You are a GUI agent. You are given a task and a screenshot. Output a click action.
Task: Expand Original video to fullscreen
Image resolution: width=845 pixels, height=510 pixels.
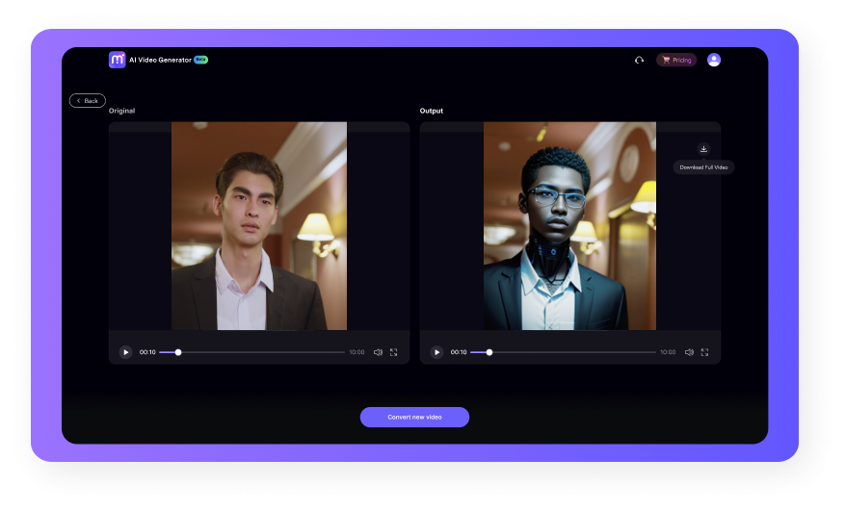[393, 352]
